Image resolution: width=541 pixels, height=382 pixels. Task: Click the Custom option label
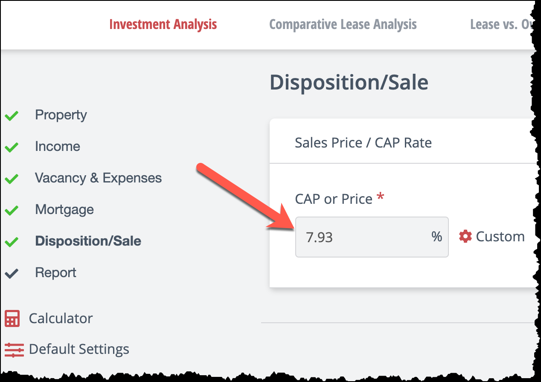click(500, 236)
